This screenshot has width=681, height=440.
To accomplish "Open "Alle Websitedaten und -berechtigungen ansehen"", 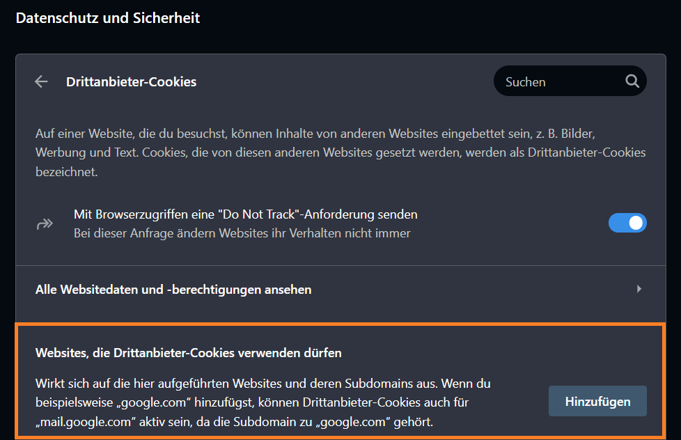I will (x=173, y=289).
